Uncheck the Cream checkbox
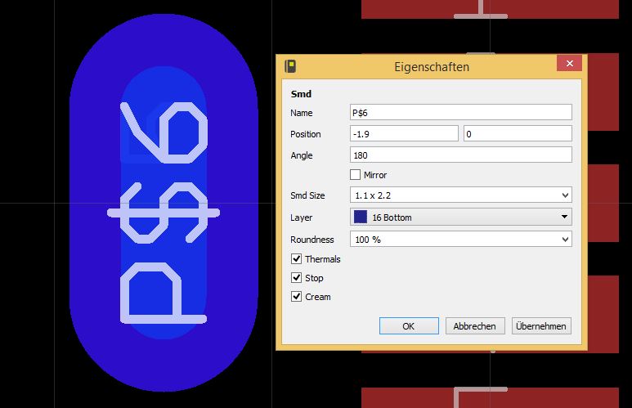 pos(296,296)
